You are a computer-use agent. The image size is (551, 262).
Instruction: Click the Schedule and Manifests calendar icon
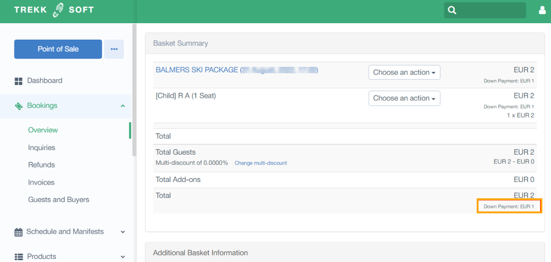(19, 232)
